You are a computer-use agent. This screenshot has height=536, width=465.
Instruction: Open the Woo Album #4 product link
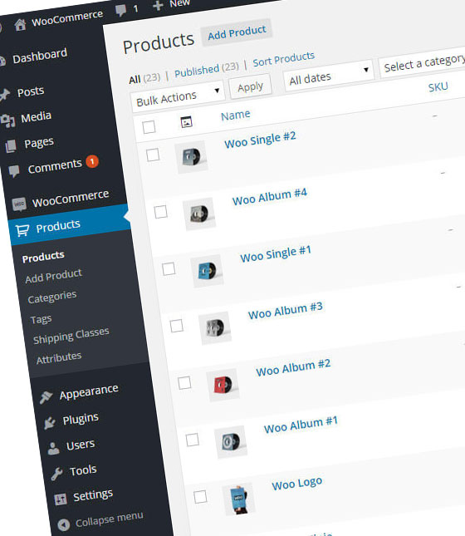[270, 197]
